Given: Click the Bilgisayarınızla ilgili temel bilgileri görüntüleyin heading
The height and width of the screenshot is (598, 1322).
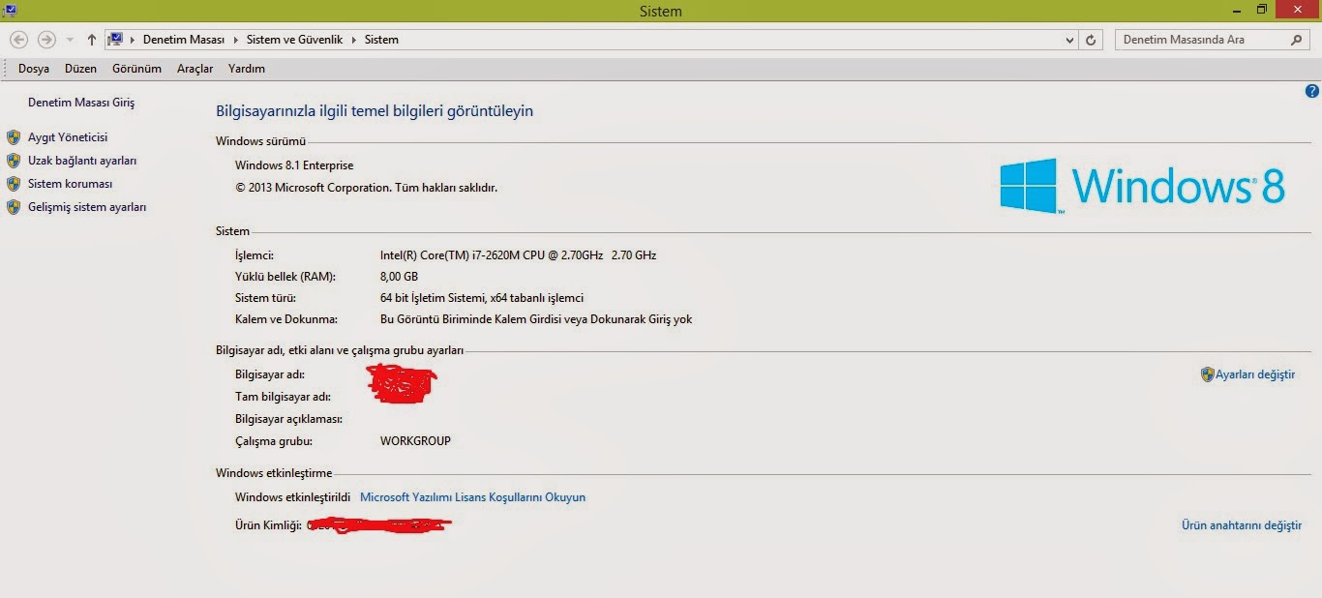Looking at the screenshot, I should 375,111.
